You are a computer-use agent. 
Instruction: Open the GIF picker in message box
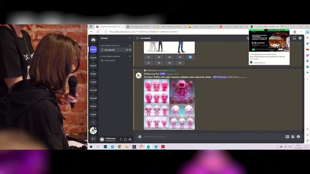[x=287, y=136]
